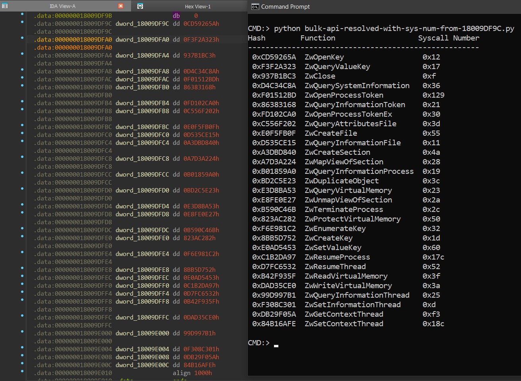Select value 0C1B2DA97h in IDA view
Screen dimensions: 521x381
201,286
